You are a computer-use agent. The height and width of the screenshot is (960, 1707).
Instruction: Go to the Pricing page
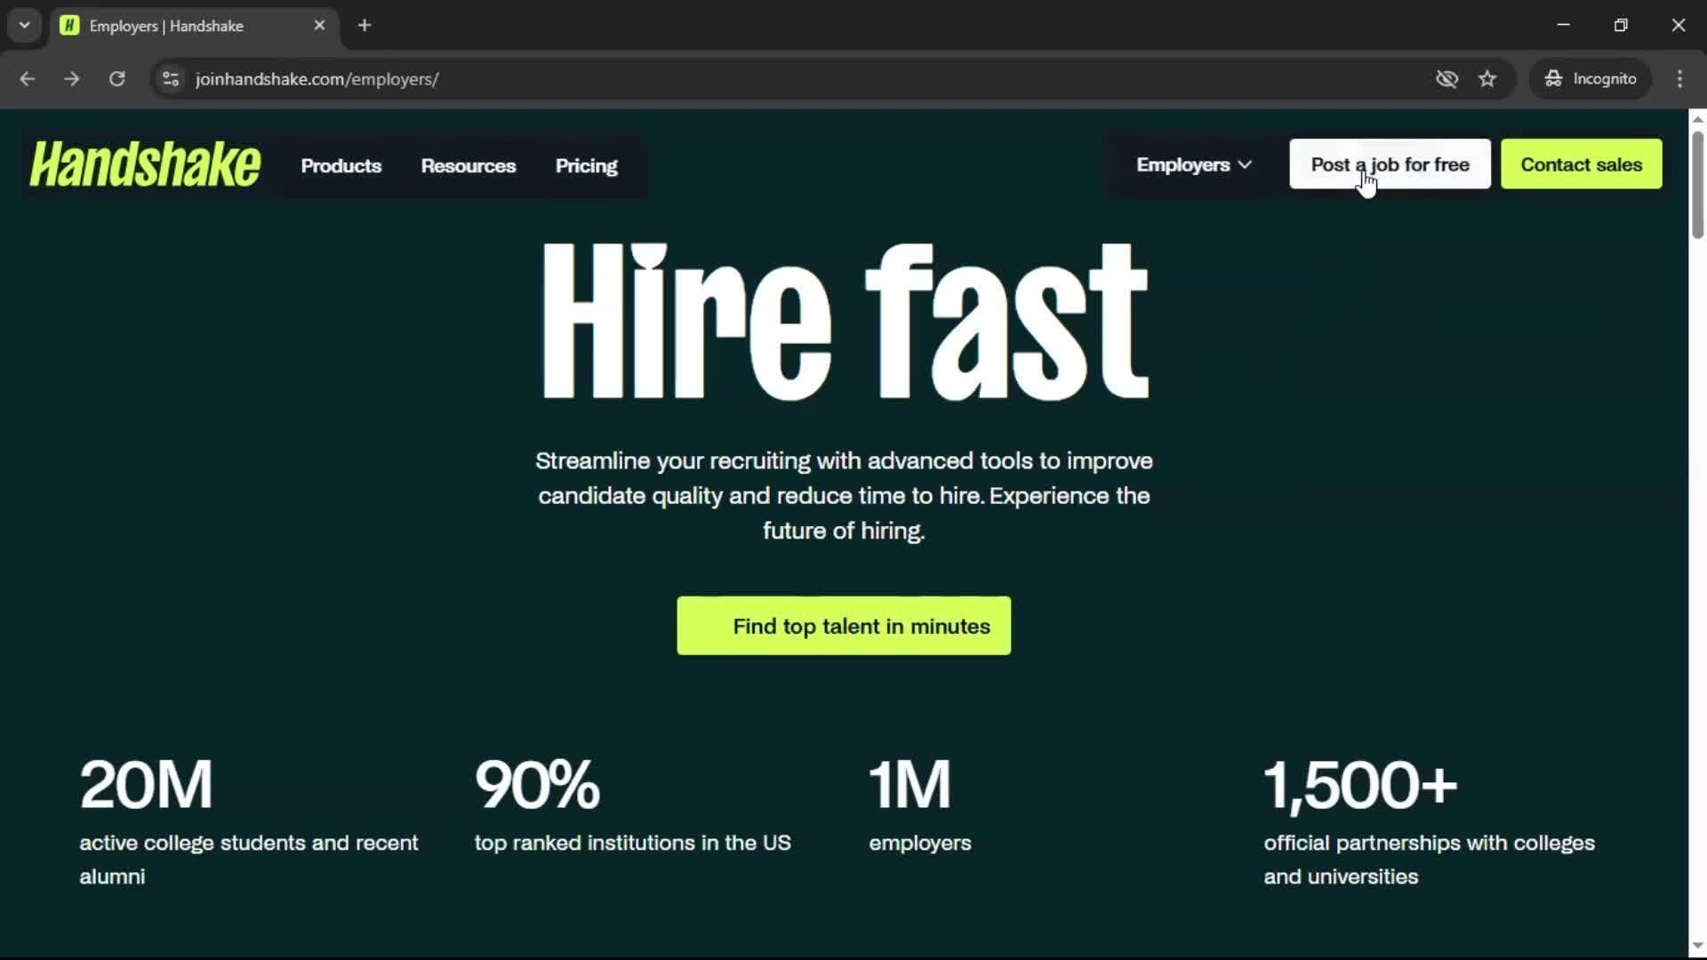[586, 166]
